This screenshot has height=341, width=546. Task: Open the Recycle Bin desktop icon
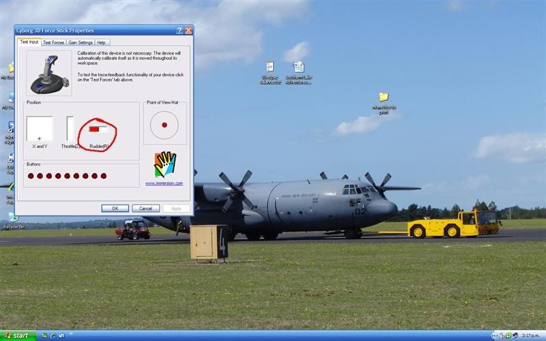click(x=11, y=219)
